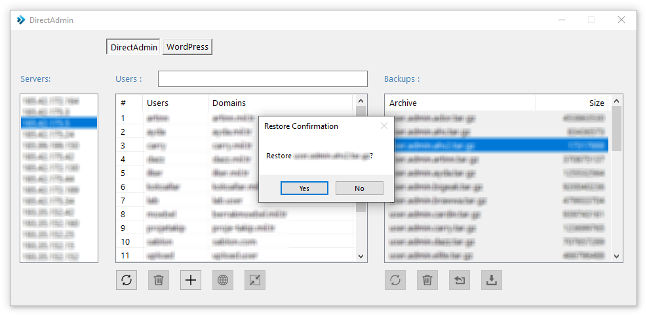647x316 pixels.
Task: Click the refresh users icon button
Action: click(x=127, y=280)
